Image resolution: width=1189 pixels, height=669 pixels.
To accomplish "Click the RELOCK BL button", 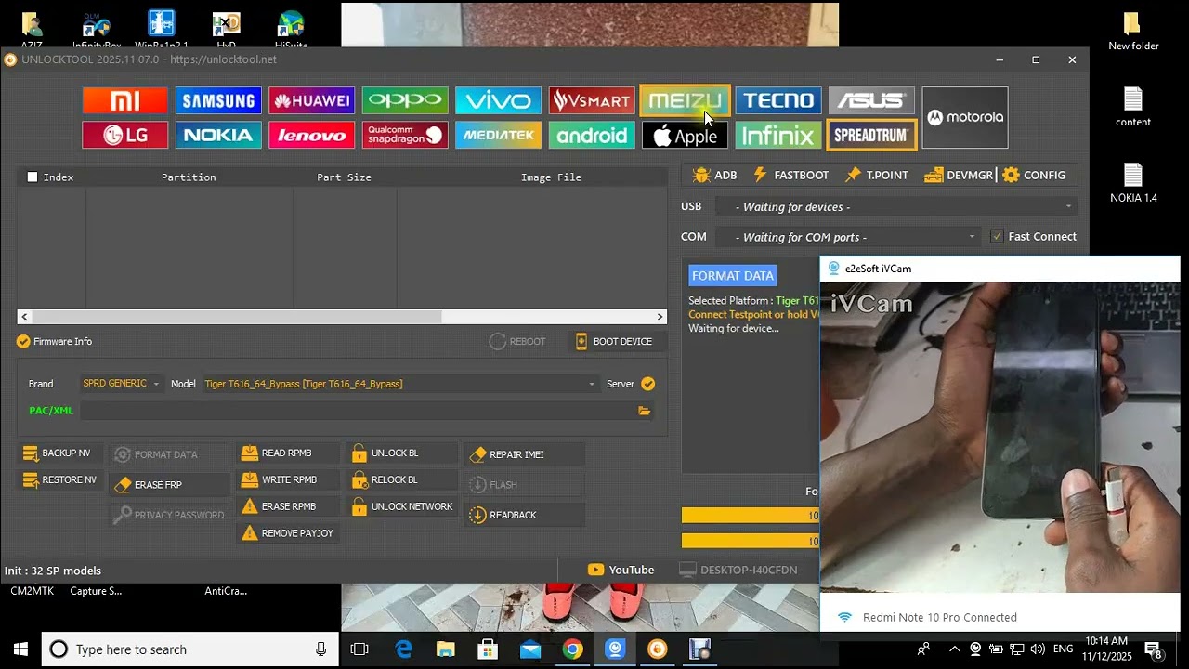I will tap(403, 480).
